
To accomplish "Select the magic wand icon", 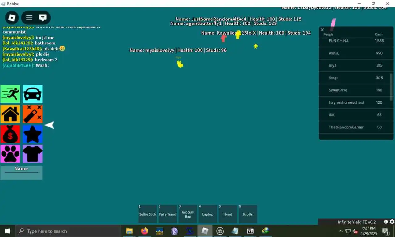I will click(x=32, y=114).
